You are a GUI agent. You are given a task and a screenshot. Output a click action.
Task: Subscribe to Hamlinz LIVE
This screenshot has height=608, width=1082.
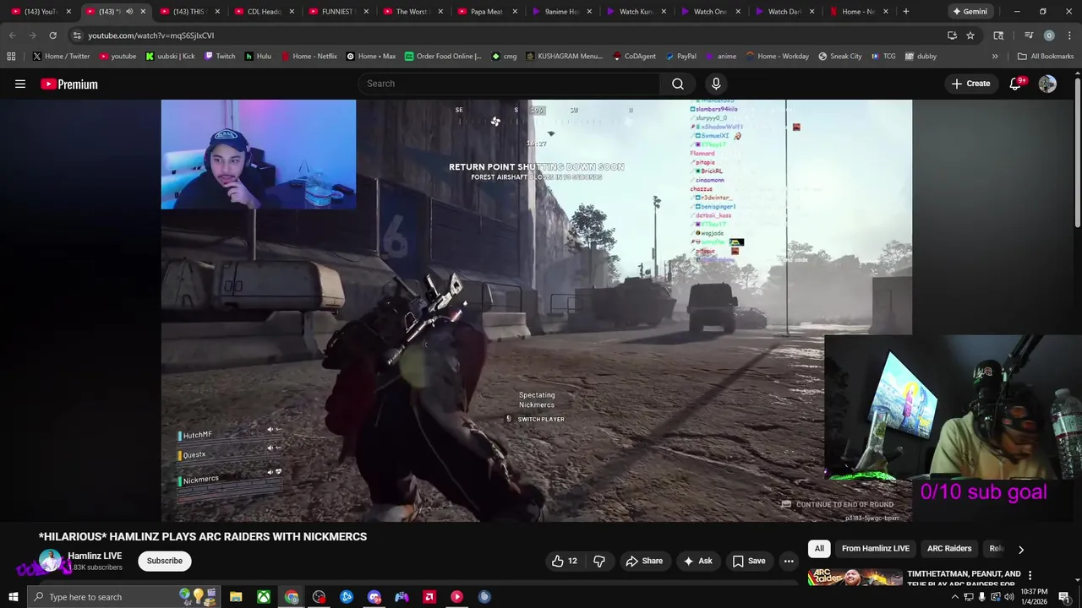point(164,561)
